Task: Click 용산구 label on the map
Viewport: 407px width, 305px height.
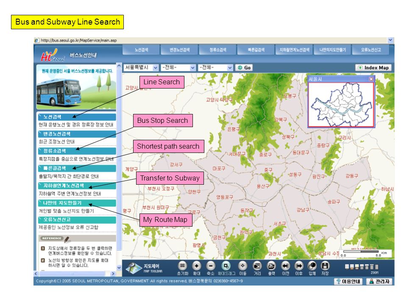Action: [263, 186]
